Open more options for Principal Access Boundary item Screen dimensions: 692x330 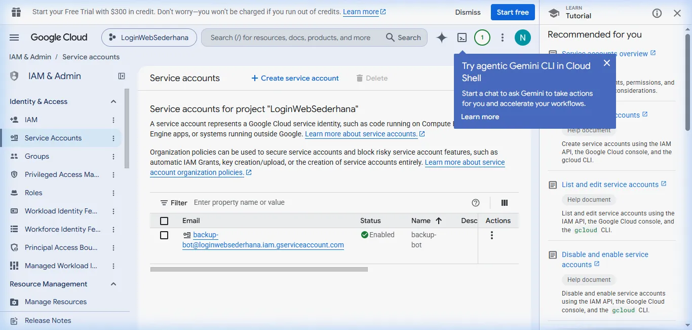113,248
